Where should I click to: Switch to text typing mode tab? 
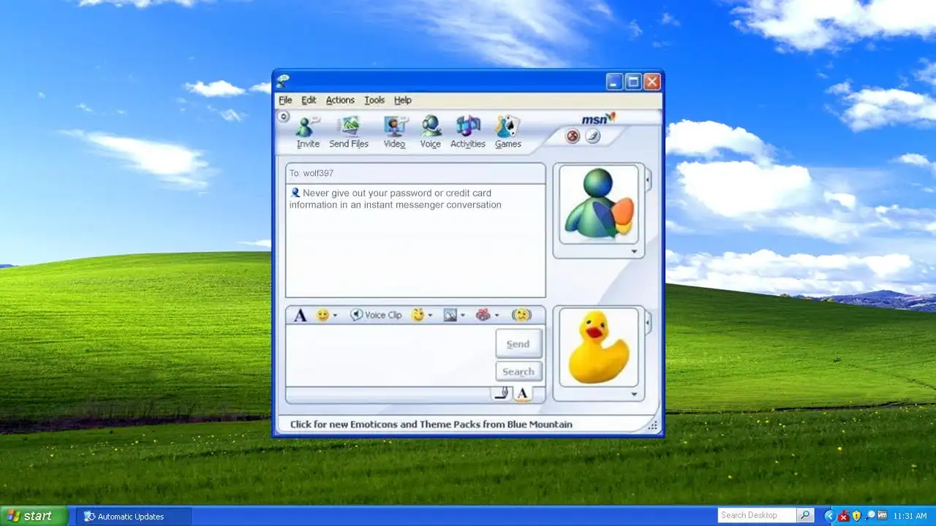click(522, 394)
